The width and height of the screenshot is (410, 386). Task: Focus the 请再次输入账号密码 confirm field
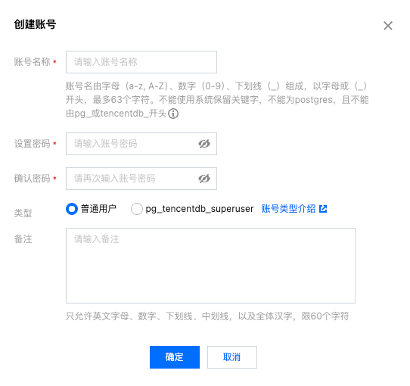pyautogui.click(x=141, y=179)
